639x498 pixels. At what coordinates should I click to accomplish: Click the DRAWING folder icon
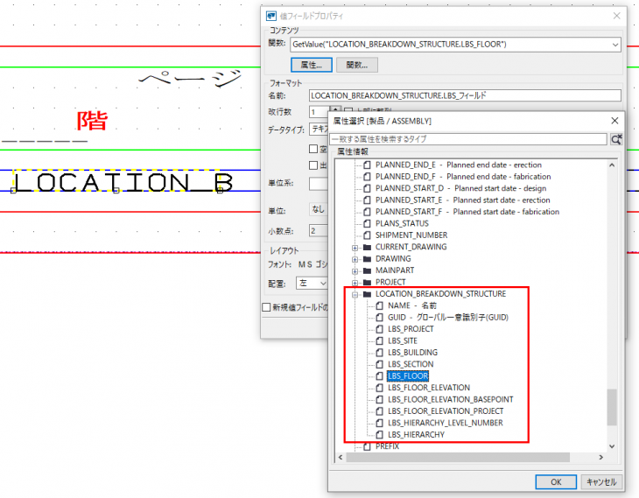(367, 259)
